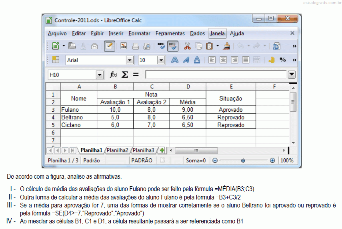Viewport: 342px width, 229px height.
Task: Open the Function Wizard icon
Action: coord(114,75)
